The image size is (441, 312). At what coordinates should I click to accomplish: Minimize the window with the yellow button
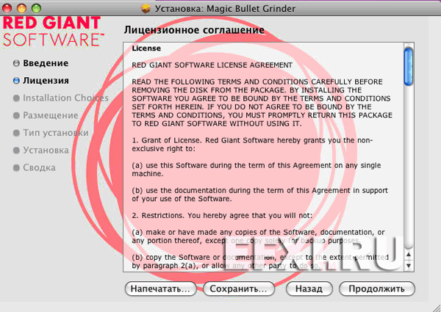(x=21, y=8)
